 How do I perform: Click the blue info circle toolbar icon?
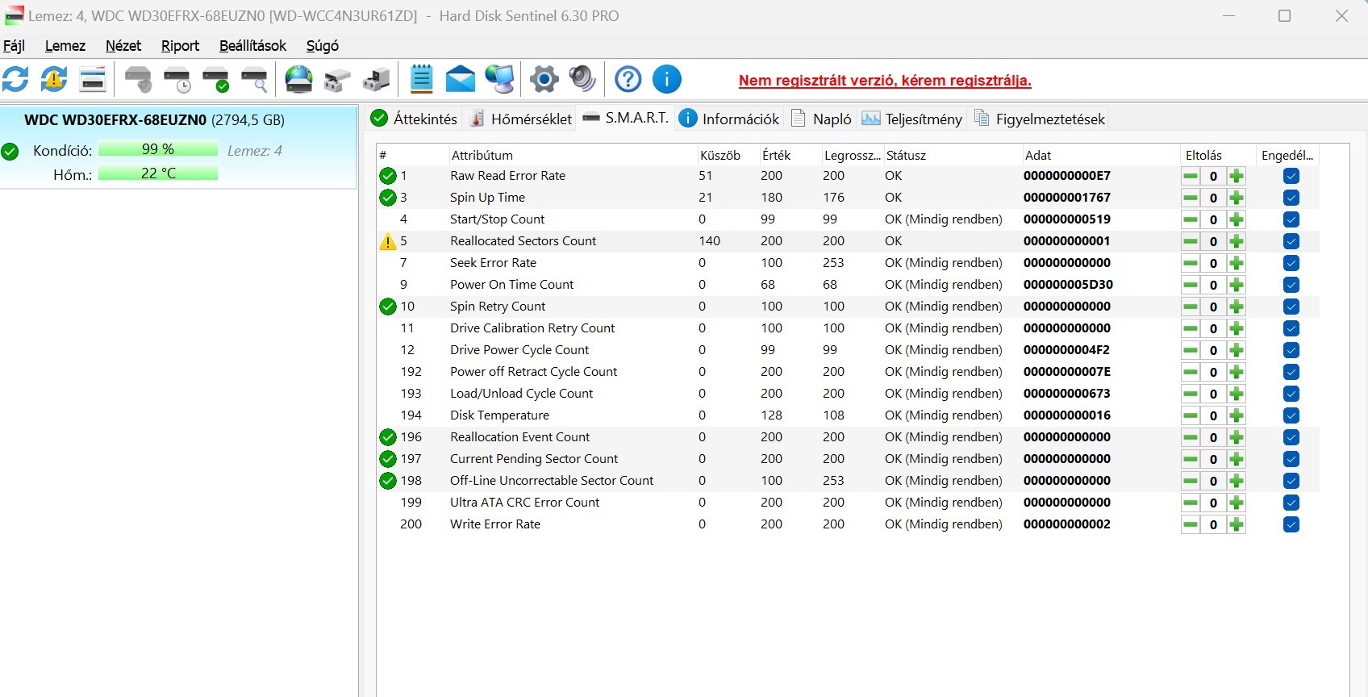pos(667,79)
